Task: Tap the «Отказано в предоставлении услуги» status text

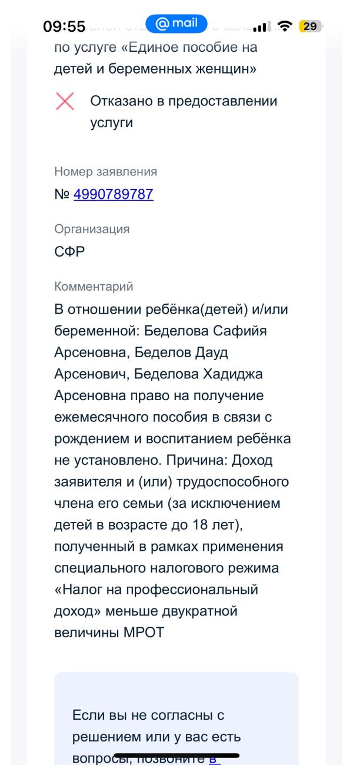Action: [x=183, y=112]
